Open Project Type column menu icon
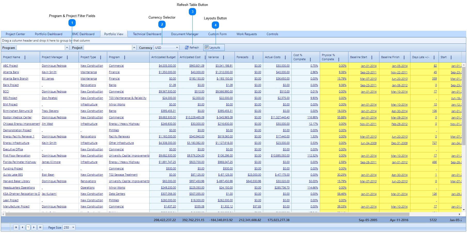 (100, 57)
